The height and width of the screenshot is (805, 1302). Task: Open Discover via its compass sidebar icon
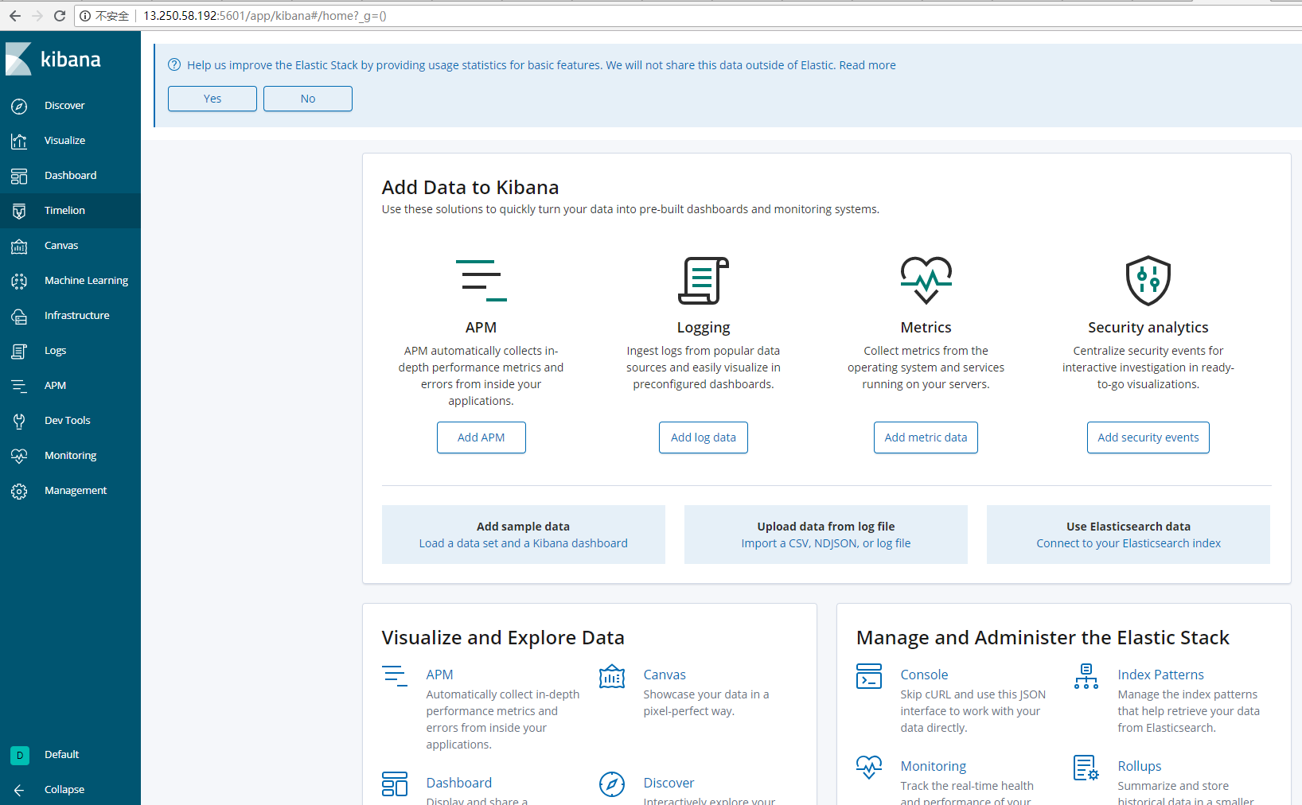19,106
